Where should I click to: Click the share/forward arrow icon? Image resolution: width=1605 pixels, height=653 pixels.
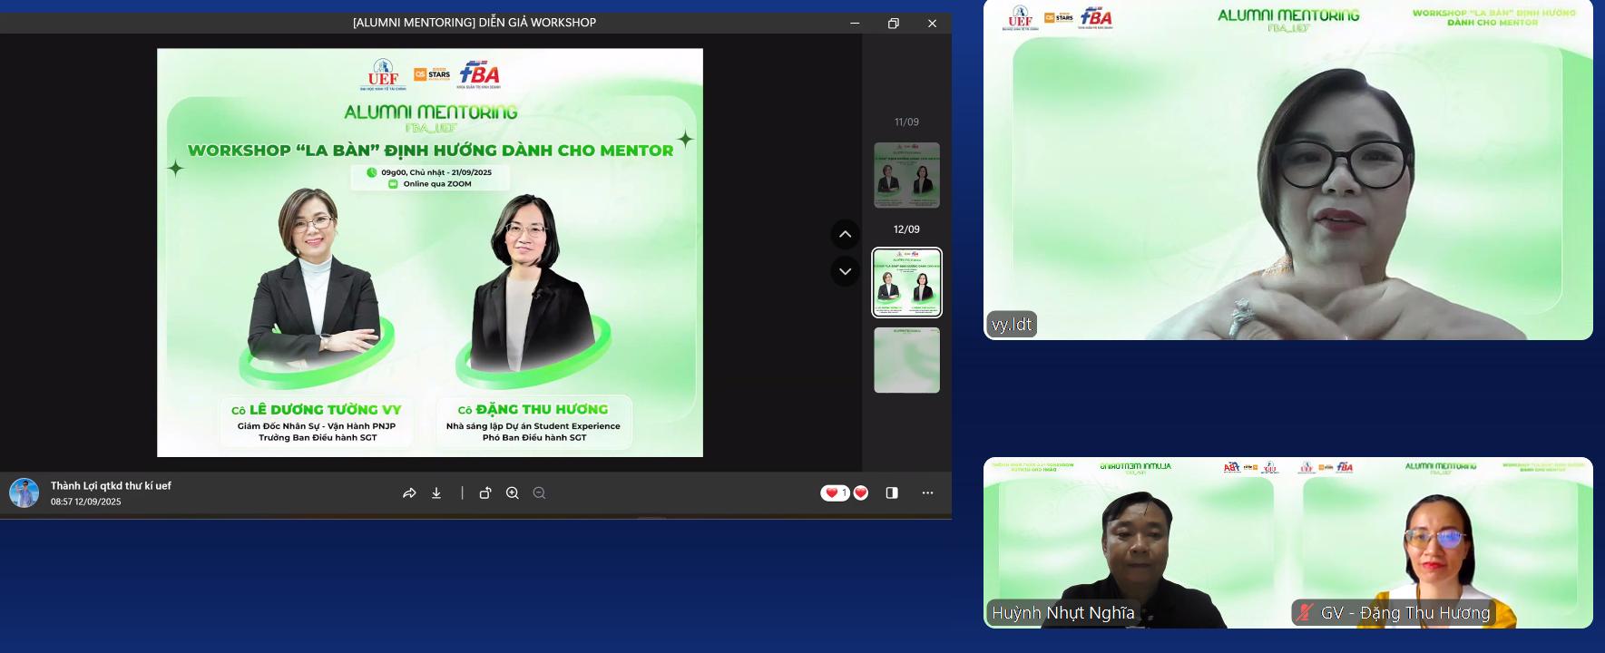click(409, 493)
